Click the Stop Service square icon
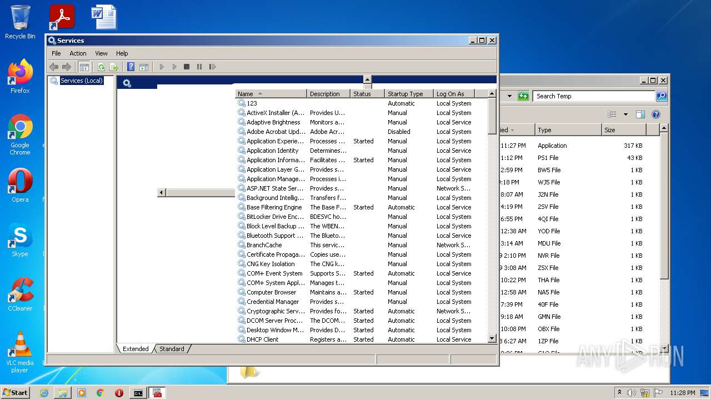The width and height of the screenshot is (711, 400). [x=187, y=67]
